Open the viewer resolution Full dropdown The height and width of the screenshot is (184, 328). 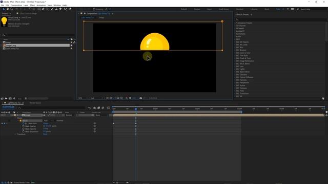pos(97,98)
